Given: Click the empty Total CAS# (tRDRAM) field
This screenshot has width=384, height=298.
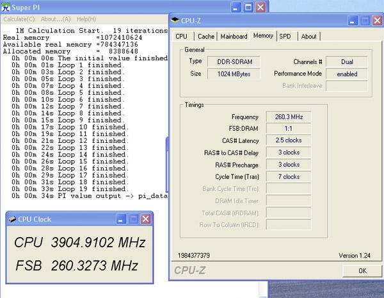Looking at the screenshot, I should pos(289,213).
